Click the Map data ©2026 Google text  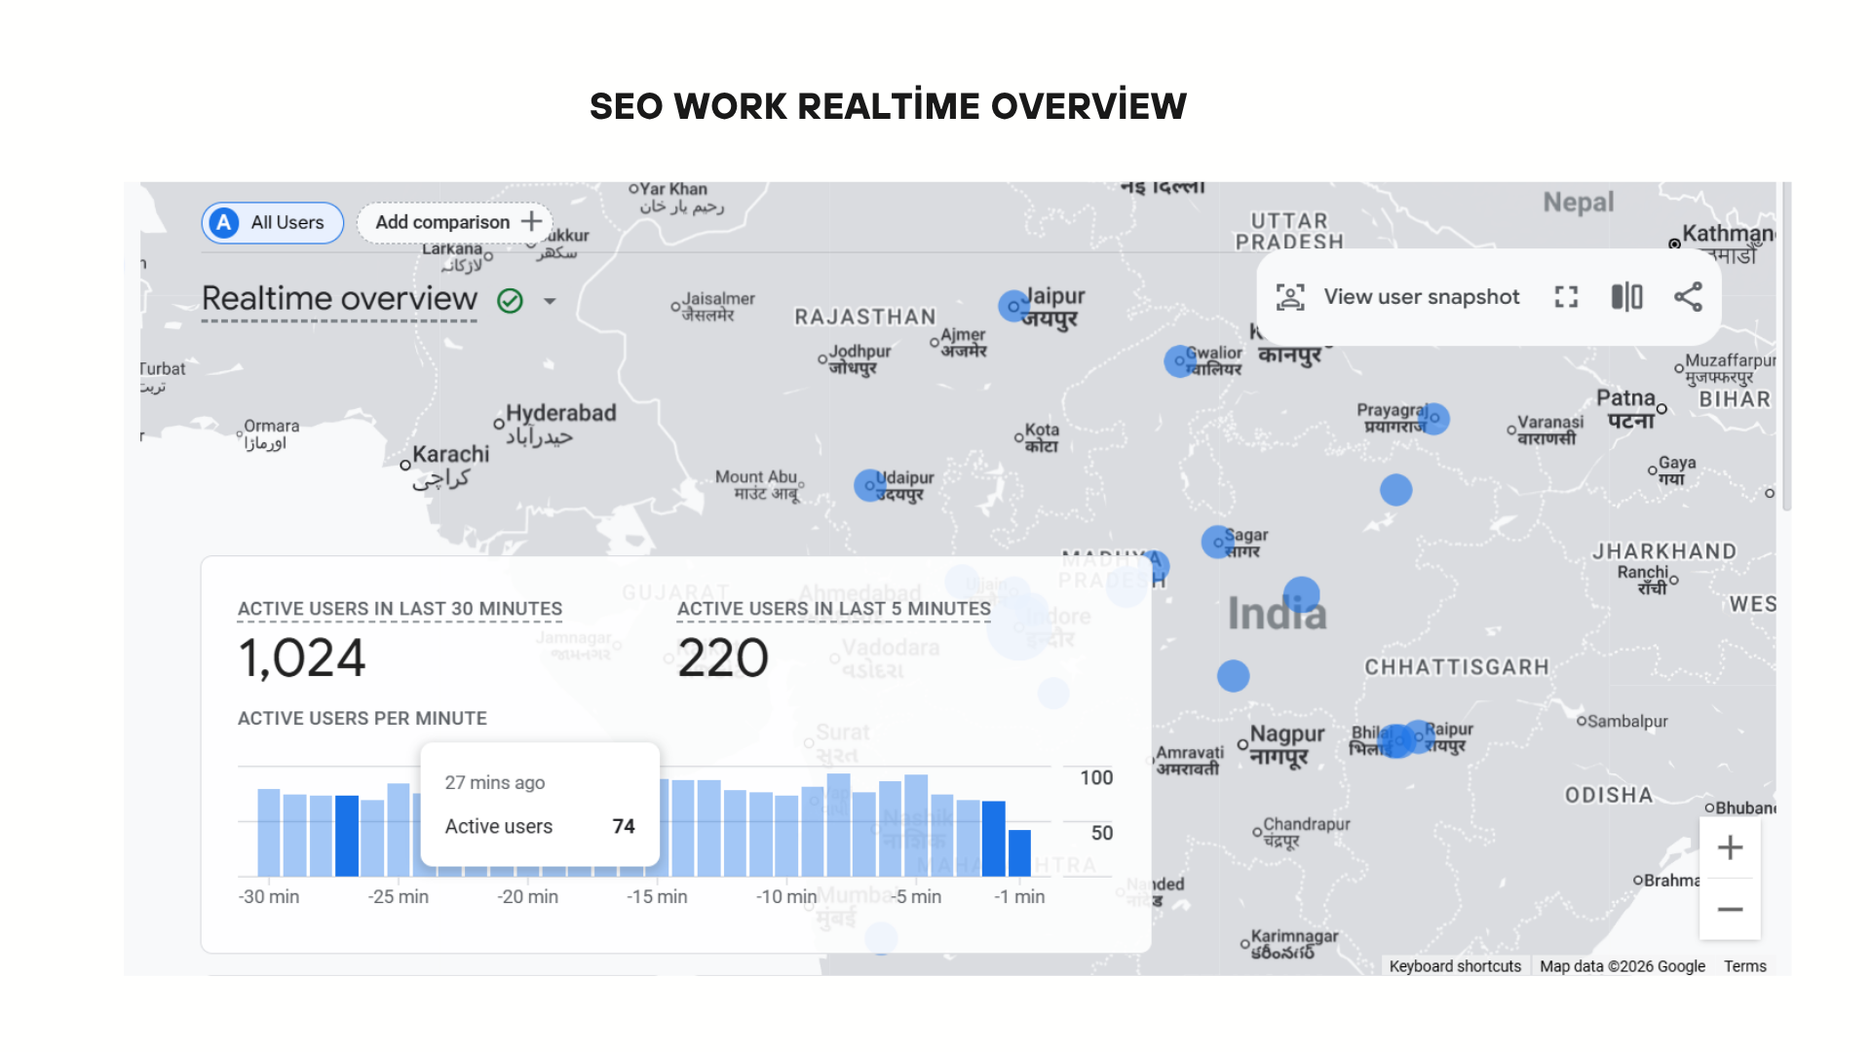(1623, 966)
